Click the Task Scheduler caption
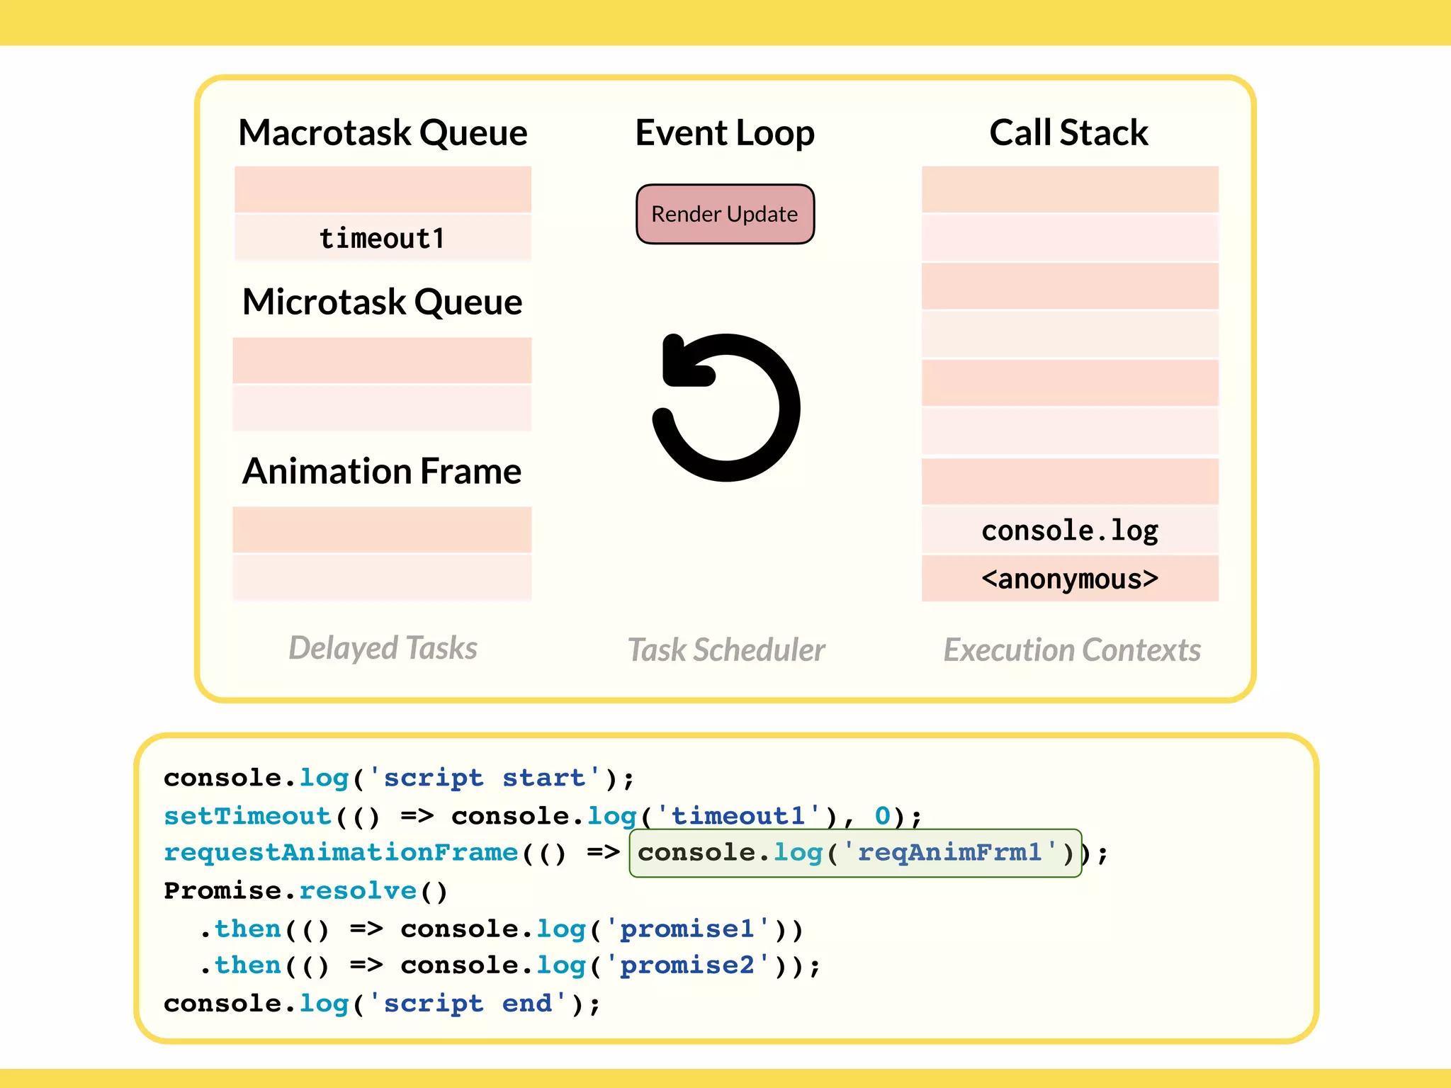Image resolution: width=1451 pixels, height=1088 pixels. pos(726,650)
